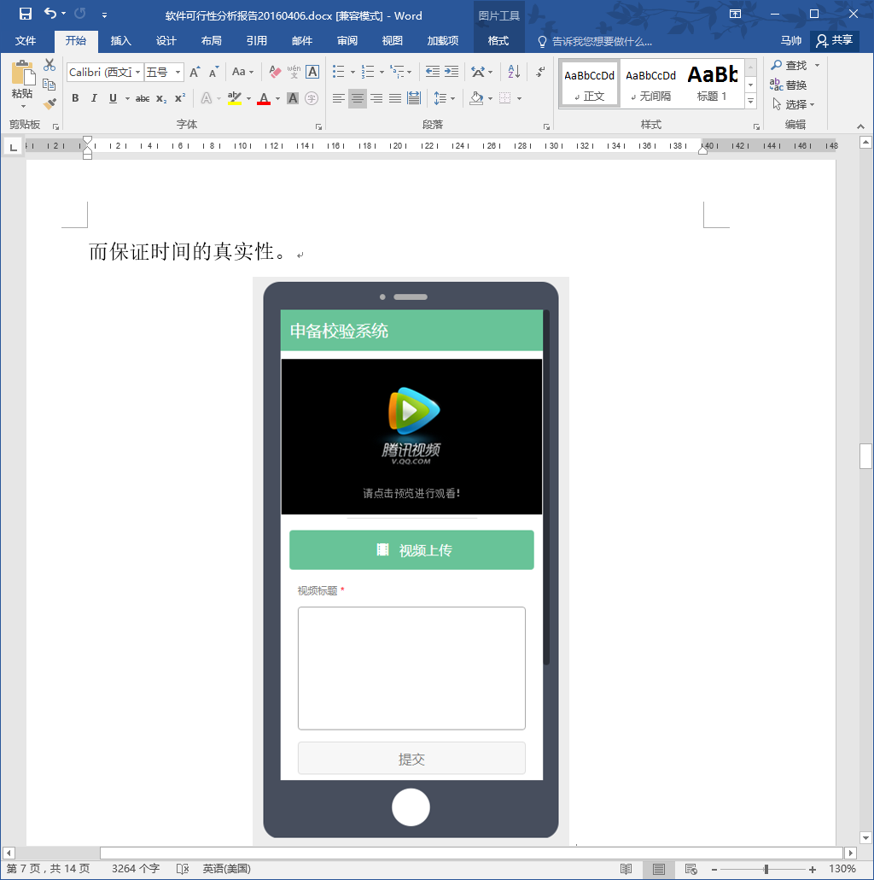Screen dimensions: 874x880
Task: Clear all formatting with the eraser icon
Action: tap(275, 72)
